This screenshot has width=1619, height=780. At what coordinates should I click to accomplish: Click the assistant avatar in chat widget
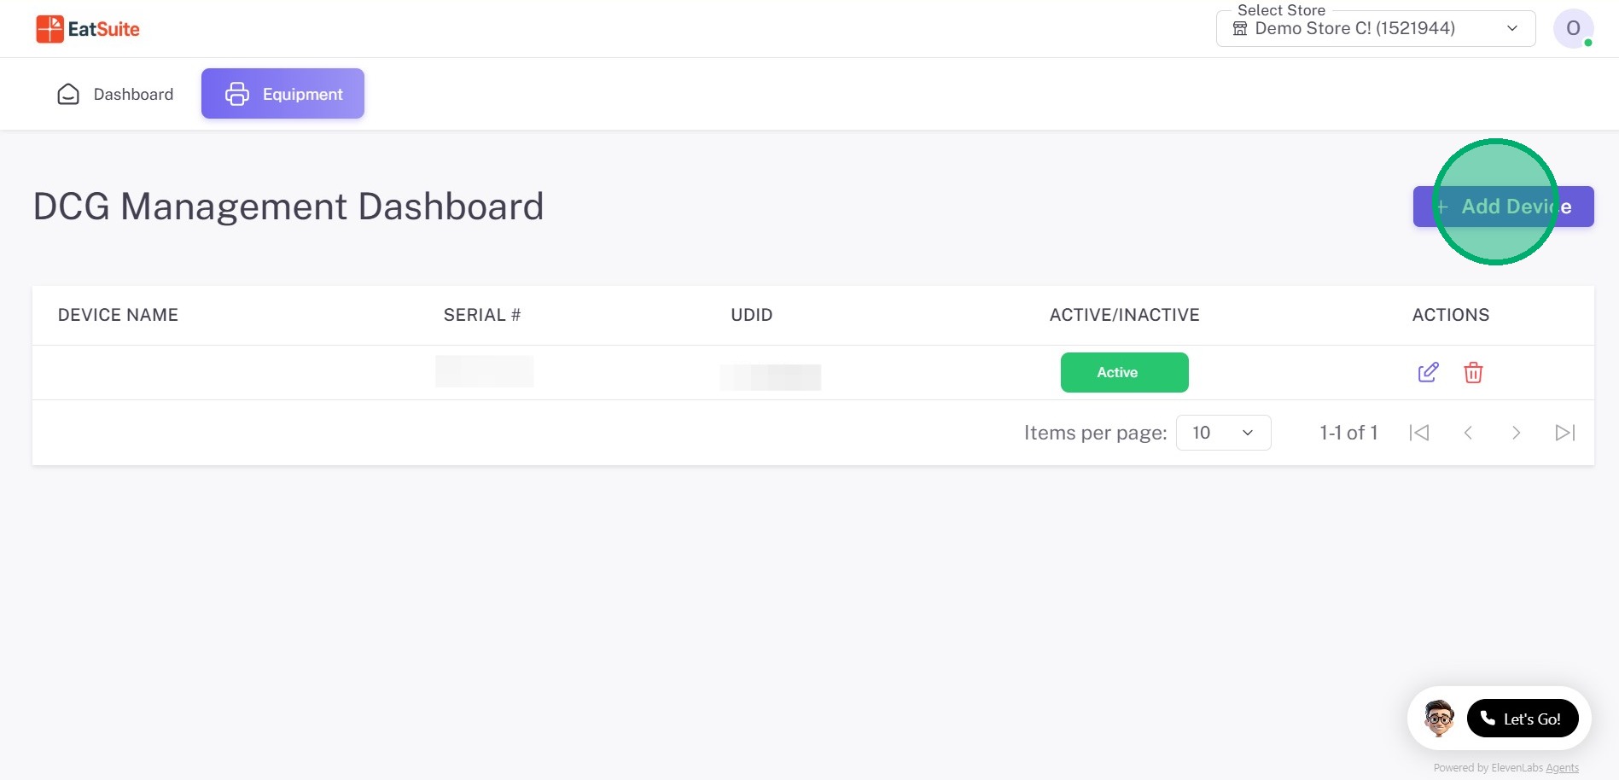pos(1439,718)
